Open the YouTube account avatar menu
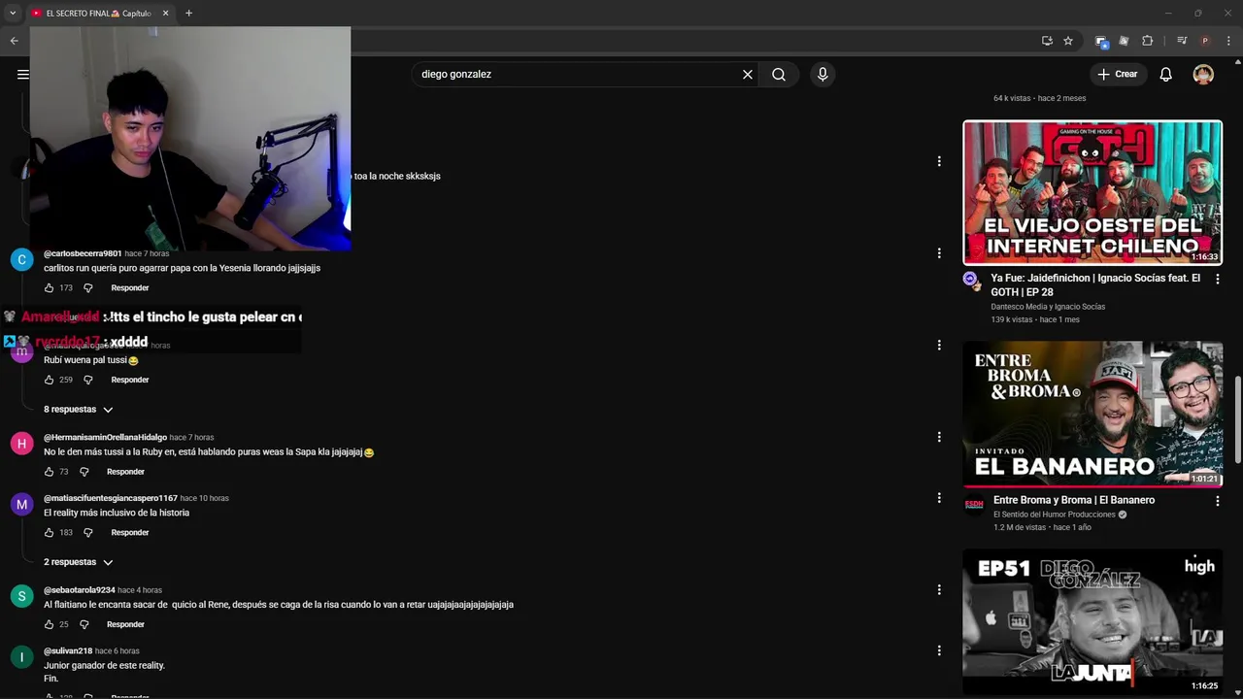 1203,74
